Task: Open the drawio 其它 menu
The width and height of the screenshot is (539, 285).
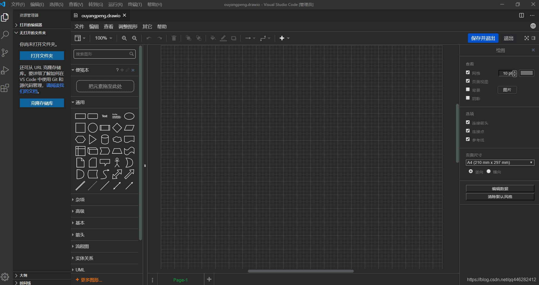Action: (147, 27)
